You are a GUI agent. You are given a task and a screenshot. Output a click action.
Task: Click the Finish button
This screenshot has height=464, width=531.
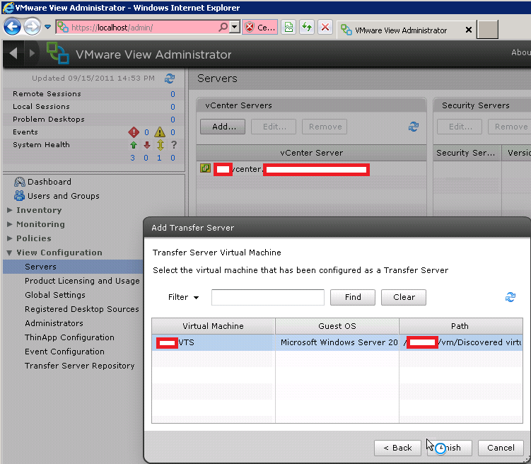(x=449, y=448)
